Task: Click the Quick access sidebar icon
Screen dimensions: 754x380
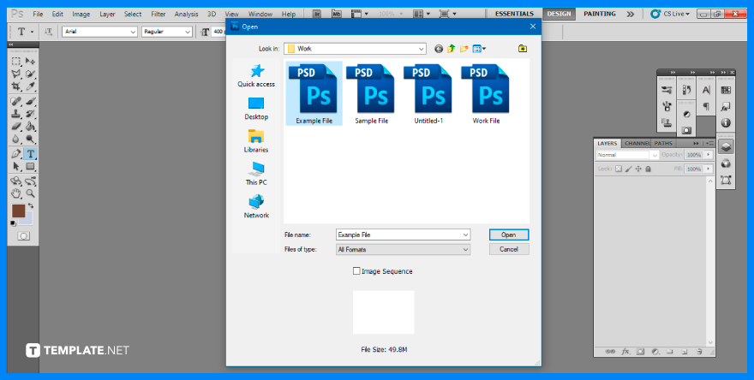Action: [x=256, y=75]
